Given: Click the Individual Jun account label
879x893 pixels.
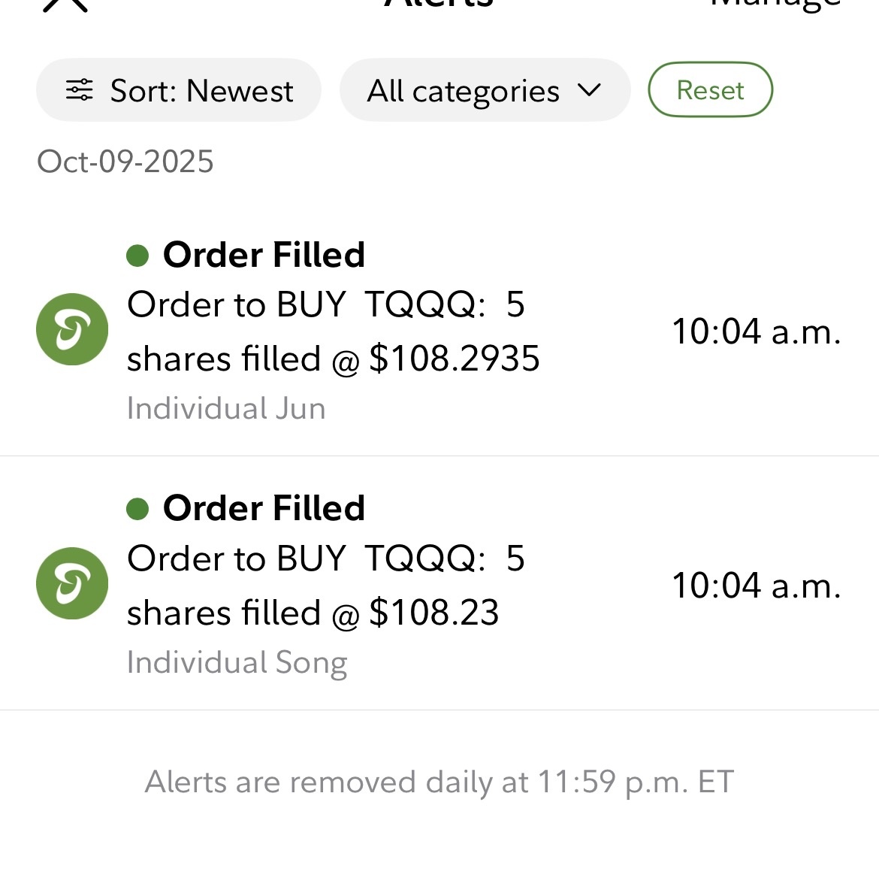Looking at the screenshot, I should click(226, 408).
